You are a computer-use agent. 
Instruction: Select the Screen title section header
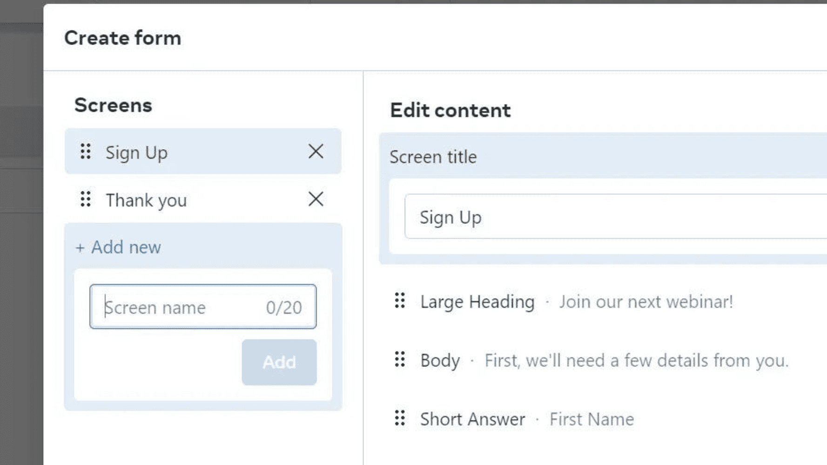(433, 157)
